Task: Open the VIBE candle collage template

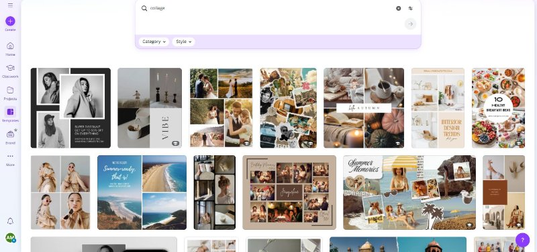Action: [x=150, y=108]
